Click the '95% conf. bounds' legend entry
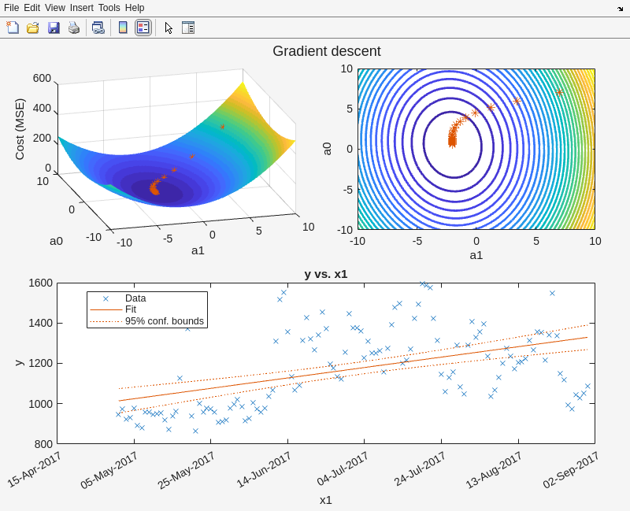Screen dimensions: 630x511 pos(164,321)
